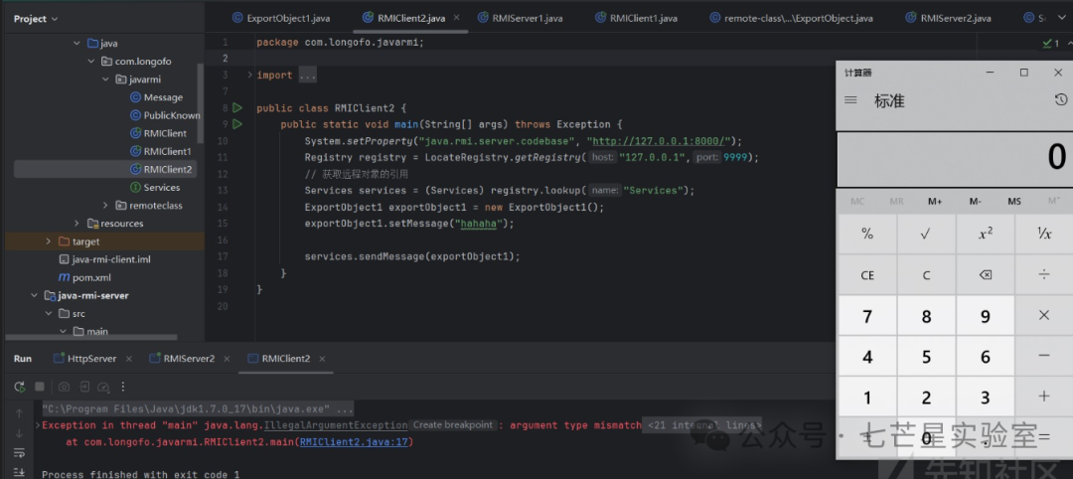Switch to RMIServer2.java editor tab
The image size is (1073, 479).
[x=948, y=19]
